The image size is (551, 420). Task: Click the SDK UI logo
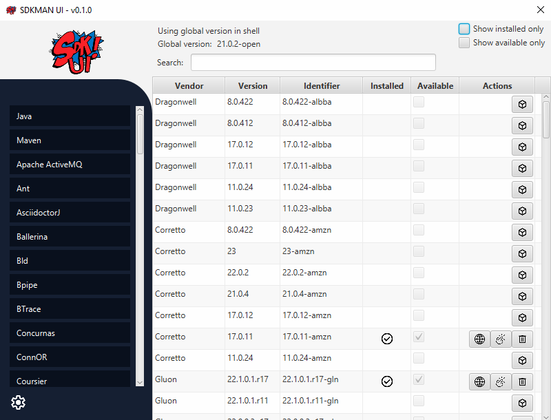click(76, 52)
